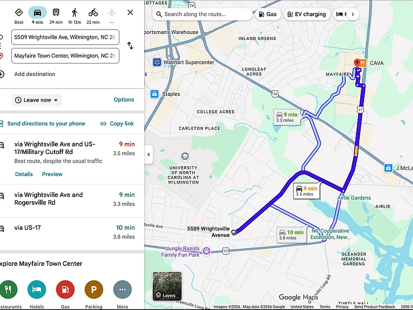The height and width of the screenshot is (310, 413).
Task: Open Preview for the best route
Action: (52, 174)
